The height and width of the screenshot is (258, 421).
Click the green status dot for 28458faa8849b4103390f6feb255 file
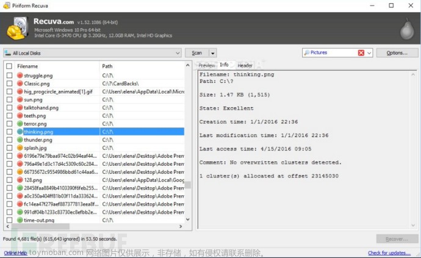click(20, 188)
